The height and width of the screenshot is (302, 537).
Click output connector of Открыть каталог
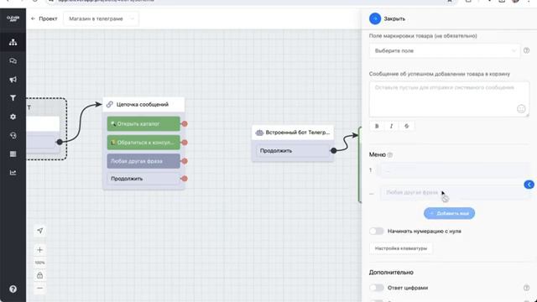[x=185, y=123]
